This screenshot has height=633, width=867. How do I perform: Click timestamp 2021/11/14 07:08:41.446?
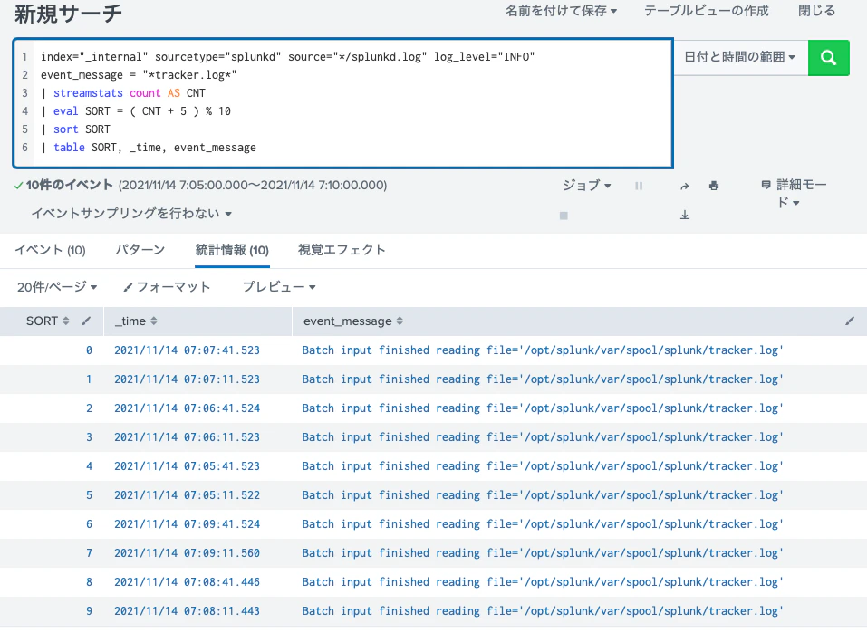[187, 582]
